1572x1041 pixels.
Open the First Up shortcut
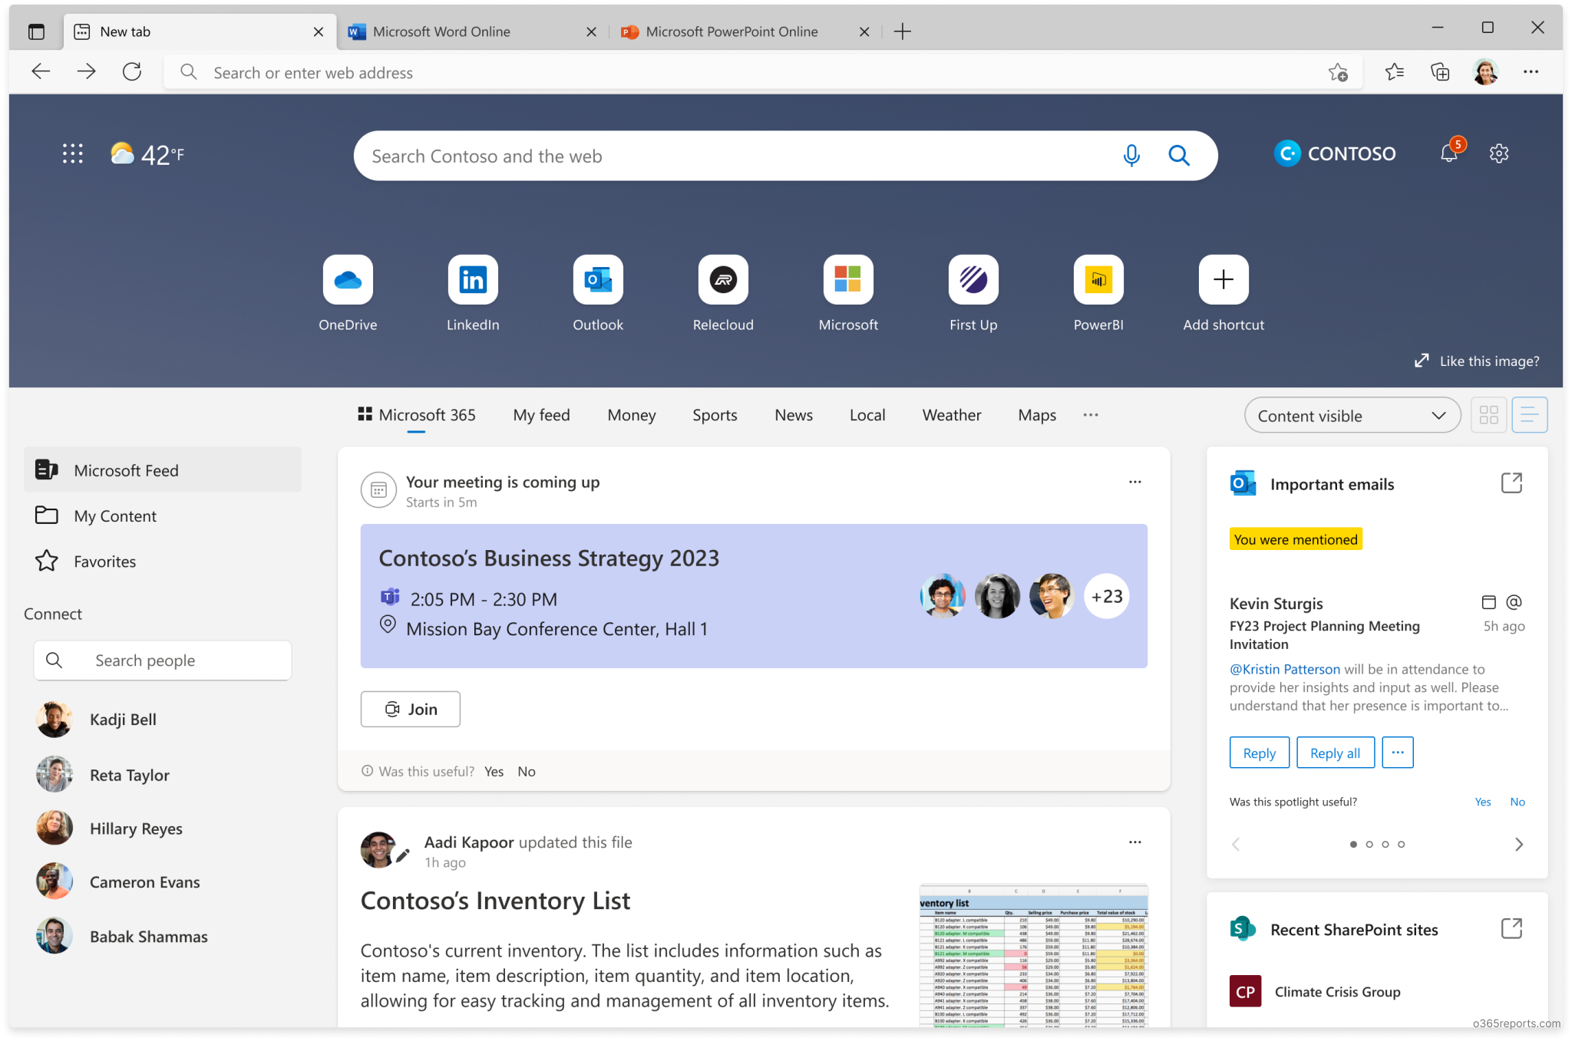(x=973, y=280)
